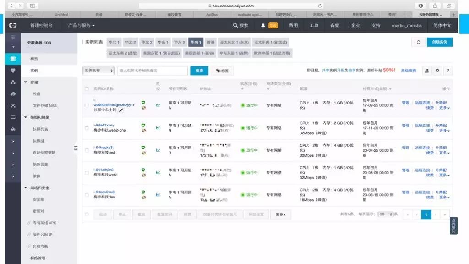Viewport: 469px width, 264px height.
Task: Switch to the 华东 2 region tab
Action: pos(180,42)
